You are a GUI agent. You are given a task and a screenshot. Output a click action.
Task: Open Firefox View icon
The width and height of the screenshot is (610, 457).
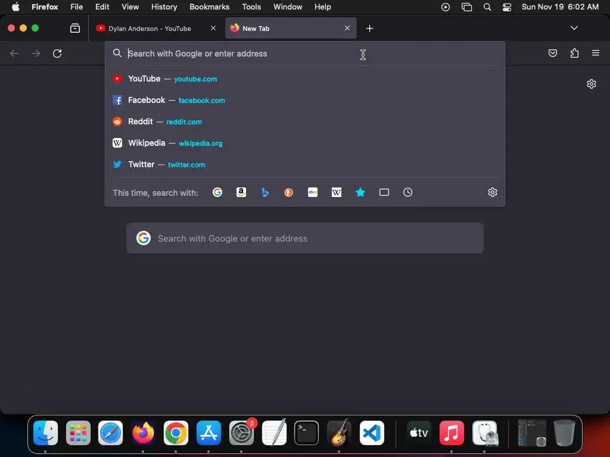(x=75, y=28)
